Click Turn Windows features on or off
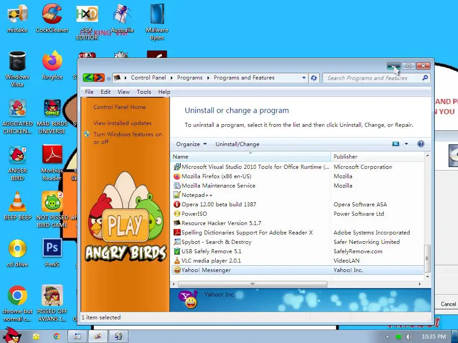Image resolution: width=458 pixels, height=343 pixels. 127,138
